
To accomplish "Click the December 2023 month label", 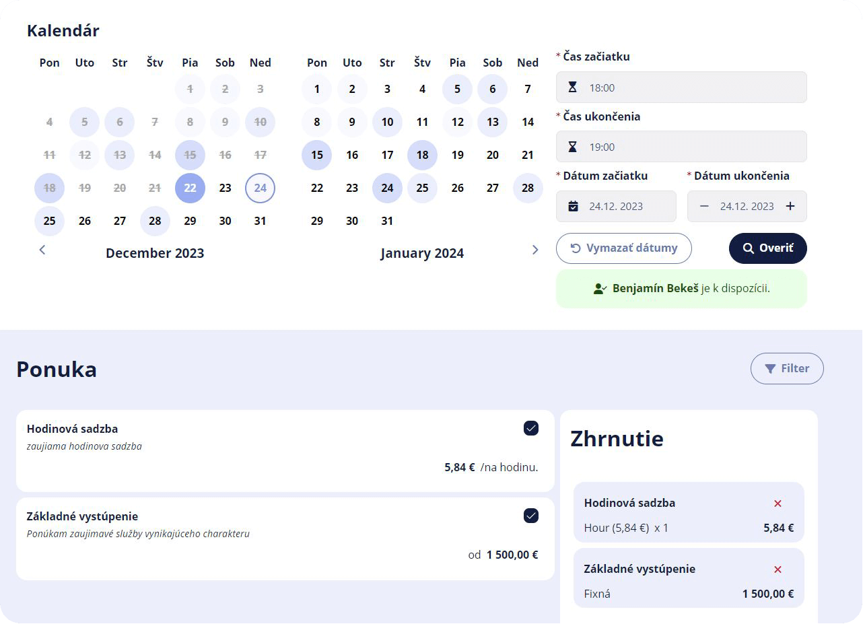I will click(155, 253).
